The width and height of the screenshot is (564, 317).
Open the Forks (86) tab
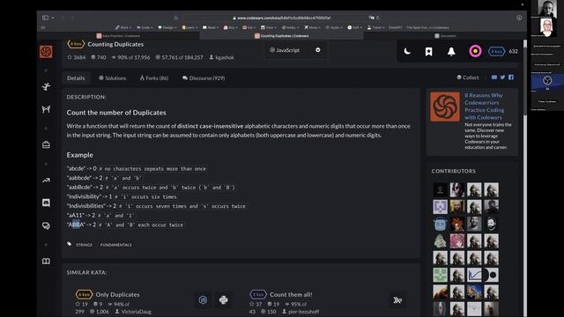point(154,78)
